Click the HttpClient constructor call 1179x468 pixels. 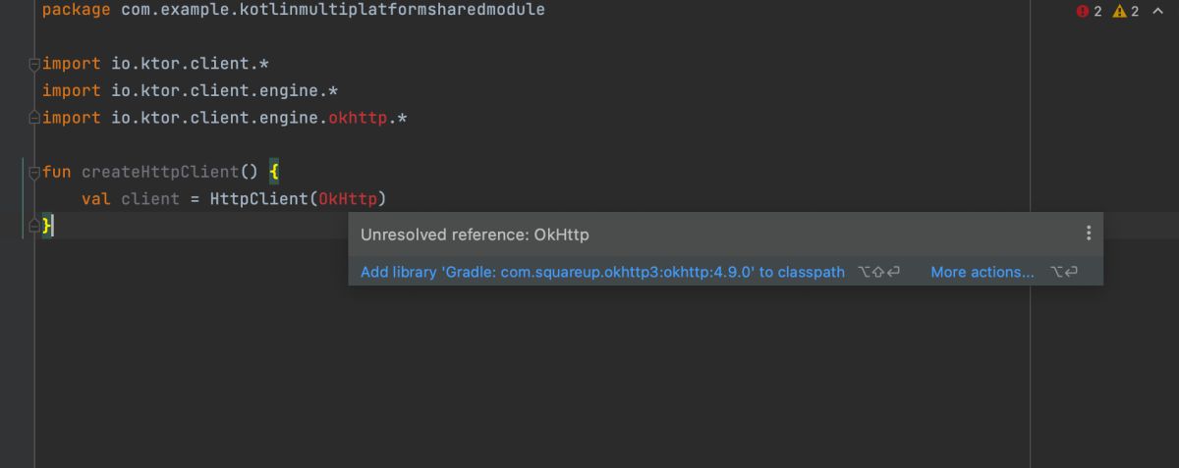(258, 199)
